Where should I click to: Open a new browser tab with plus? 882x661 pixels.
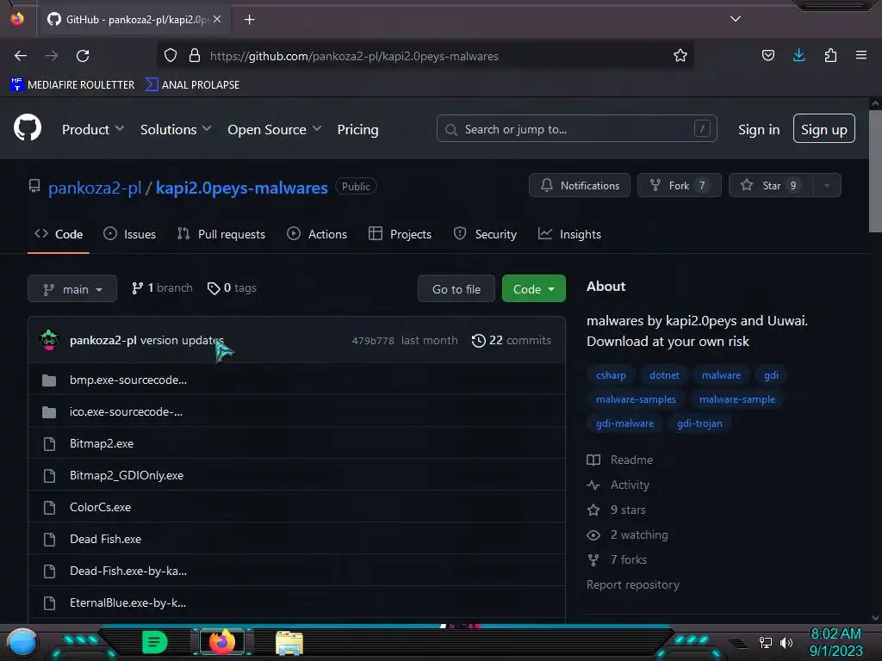pyautogui.click(x=249, y=20)
